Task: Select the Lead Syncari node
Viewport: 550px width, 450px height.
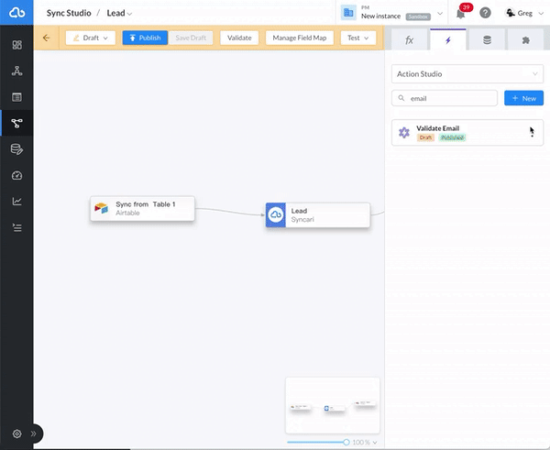Action: 318,214
